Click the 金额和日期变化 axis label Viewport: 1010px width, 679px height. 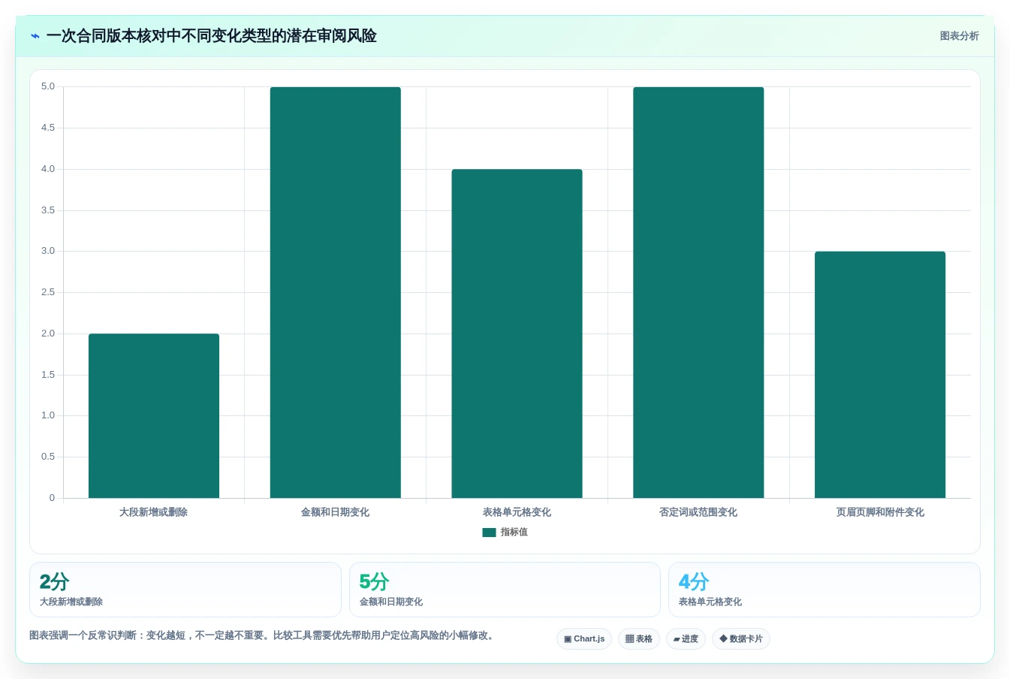(336, 512)
